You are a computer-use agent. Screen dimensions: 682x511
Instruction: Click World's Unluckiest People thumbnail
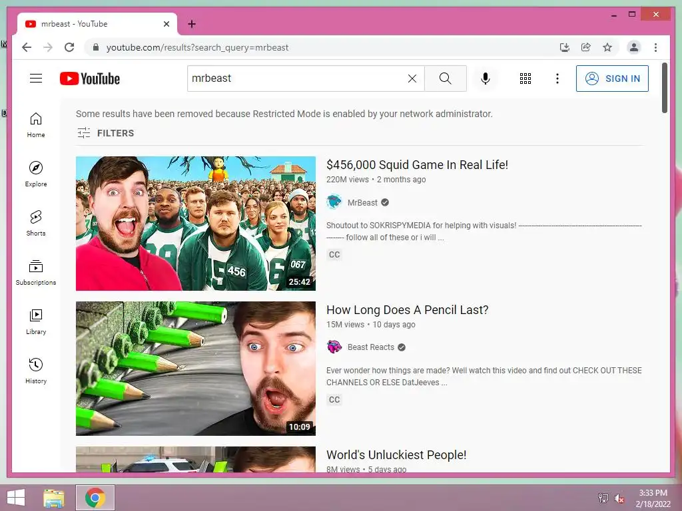(x=196, y=459)
